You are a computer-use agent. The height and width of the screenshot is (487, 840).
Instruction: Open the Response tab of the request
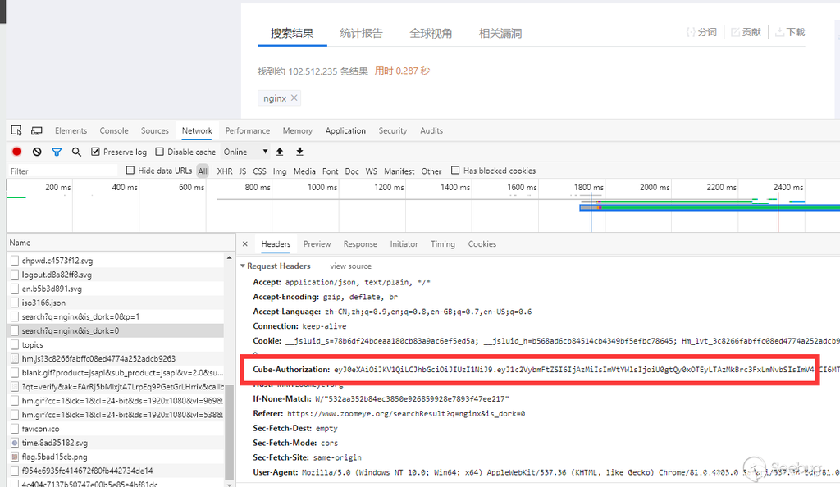coord(360,244)
